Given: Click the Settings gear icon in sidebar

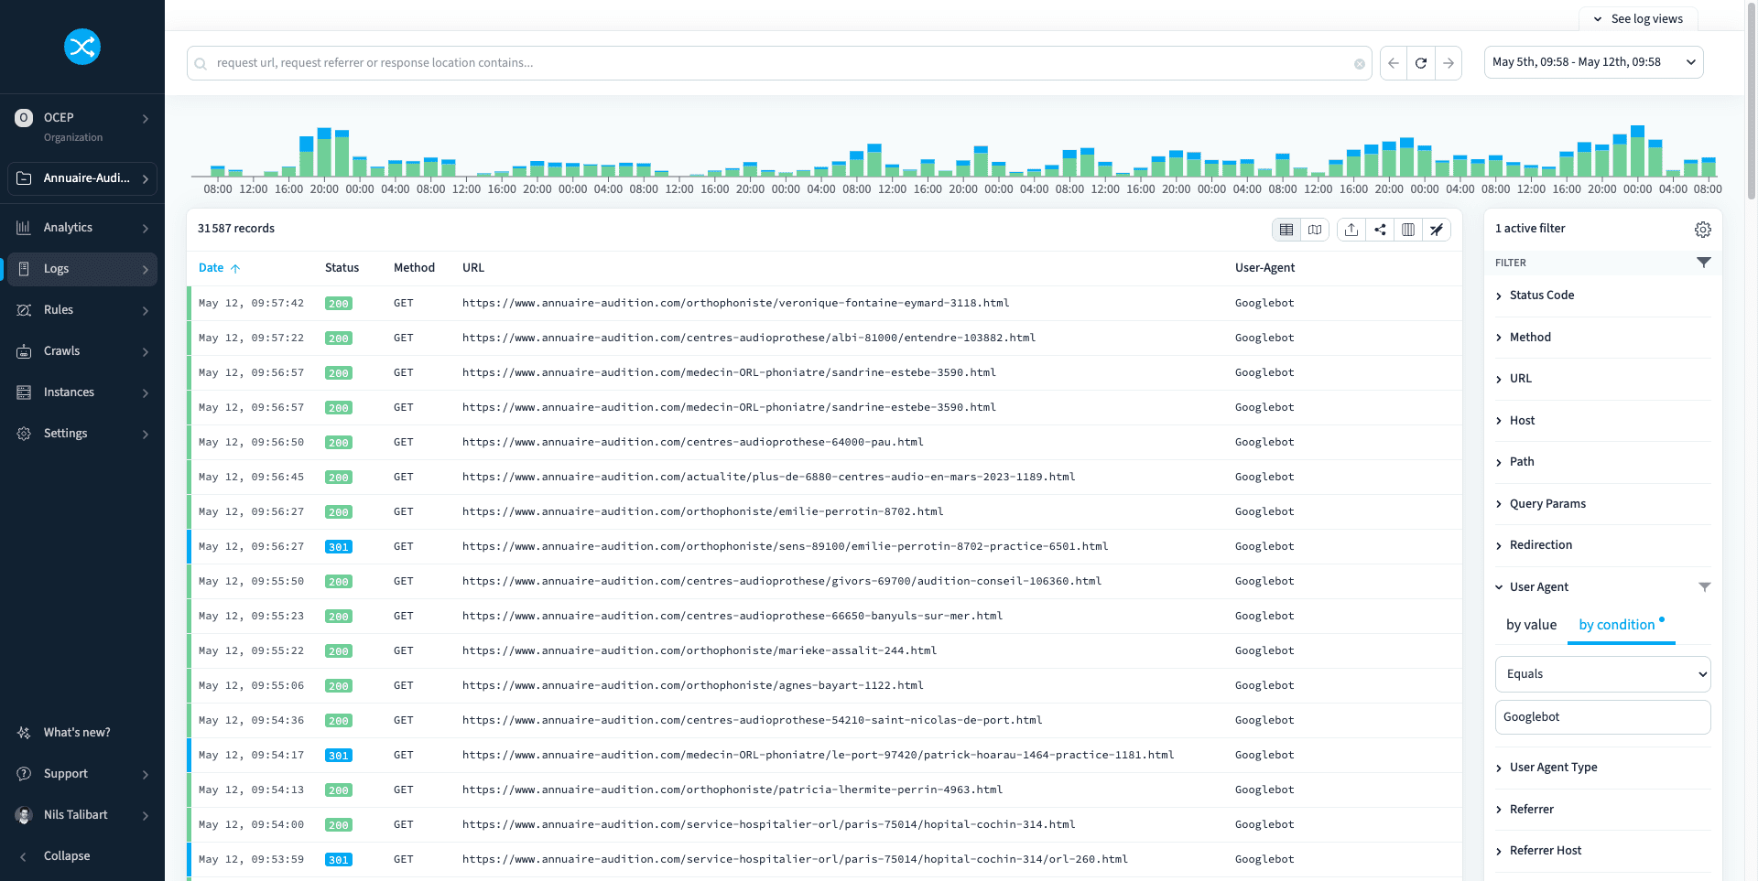Looking at the screenshot, I should 24,434.
